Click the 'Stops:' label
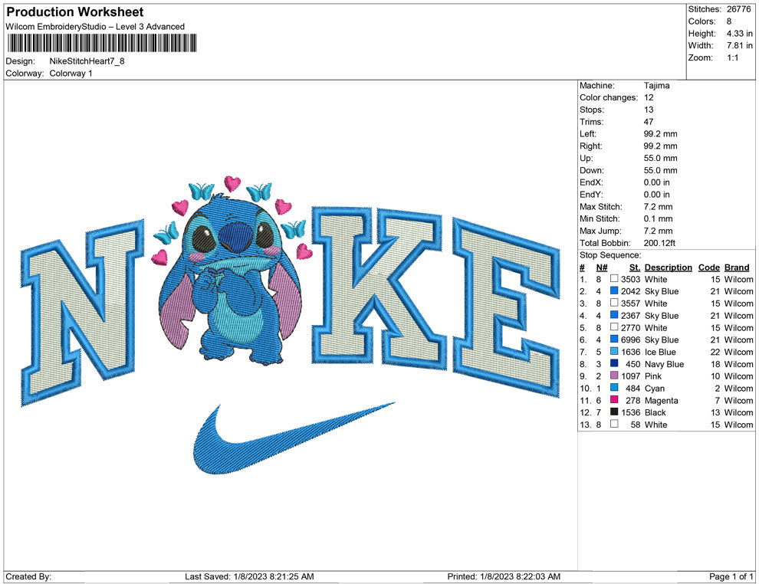The width and height of the screenshot is (759, 584). (x=592, y=110)
